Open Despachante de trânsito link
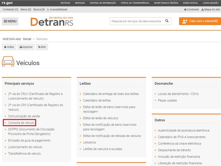Screen dimensions: 221x166 click(174, 150)
